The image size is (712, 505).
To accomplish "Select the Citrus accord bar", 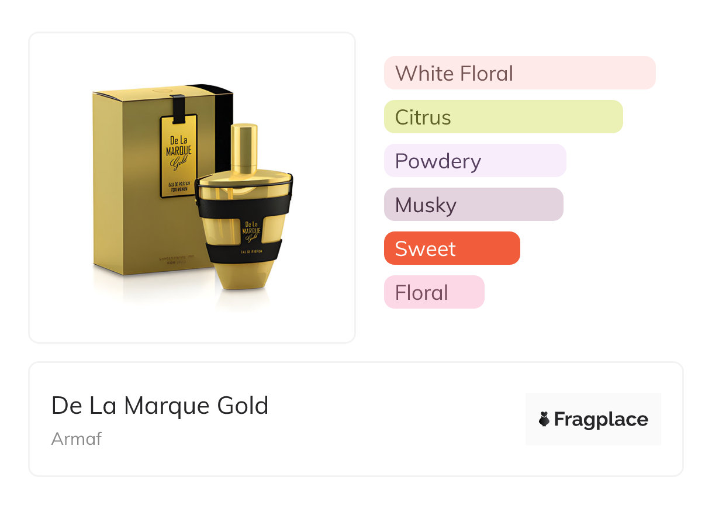I will tap(503, 117).
